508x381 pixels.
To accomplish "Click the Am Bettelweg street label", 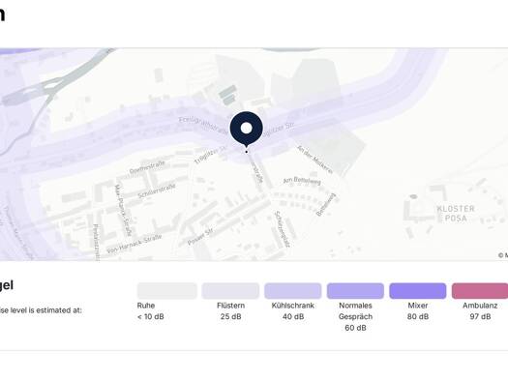I will pos(302,181).
